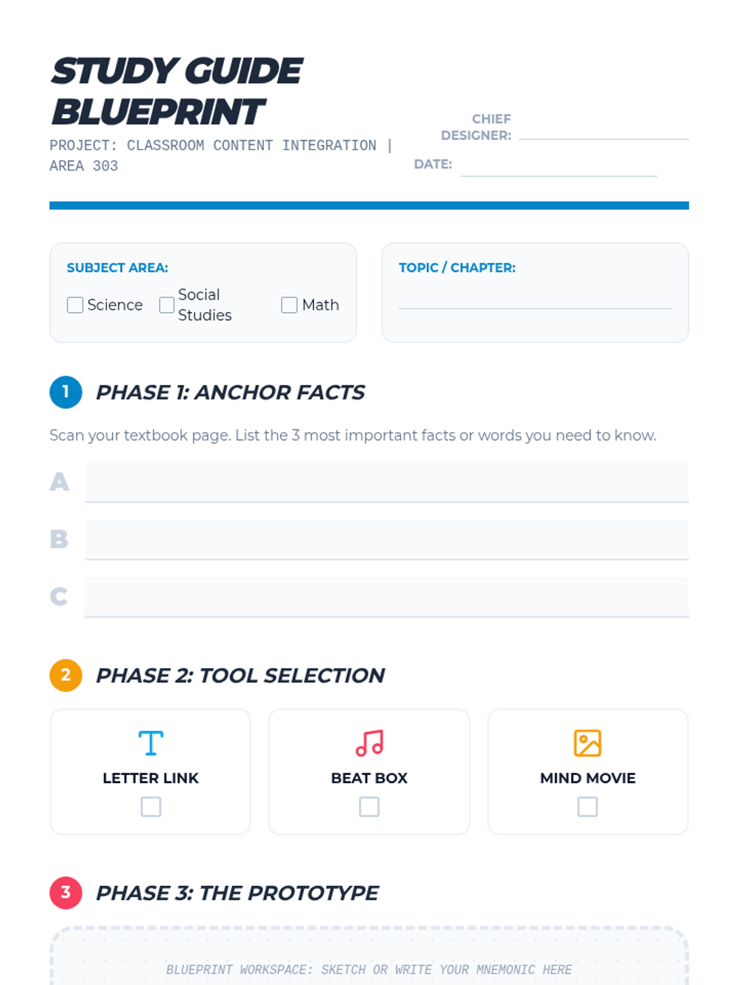The image size is (738, 985).
Task: Click anchor fact line A
Action: click(x=387, y=482)
